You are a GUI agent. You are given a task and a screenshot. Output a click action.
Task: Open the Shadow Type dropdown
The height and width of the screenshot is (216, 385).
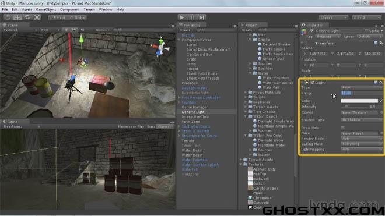tap(362, 120)
